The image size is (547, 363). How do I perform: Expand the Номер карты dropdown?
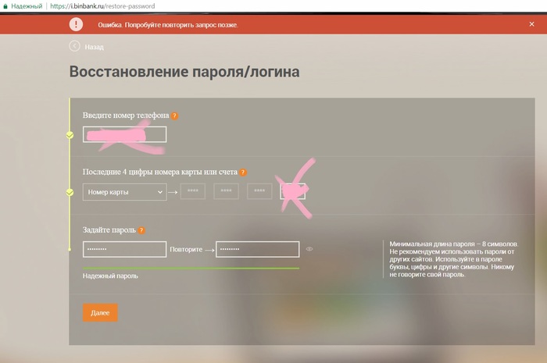click(124, 191)
